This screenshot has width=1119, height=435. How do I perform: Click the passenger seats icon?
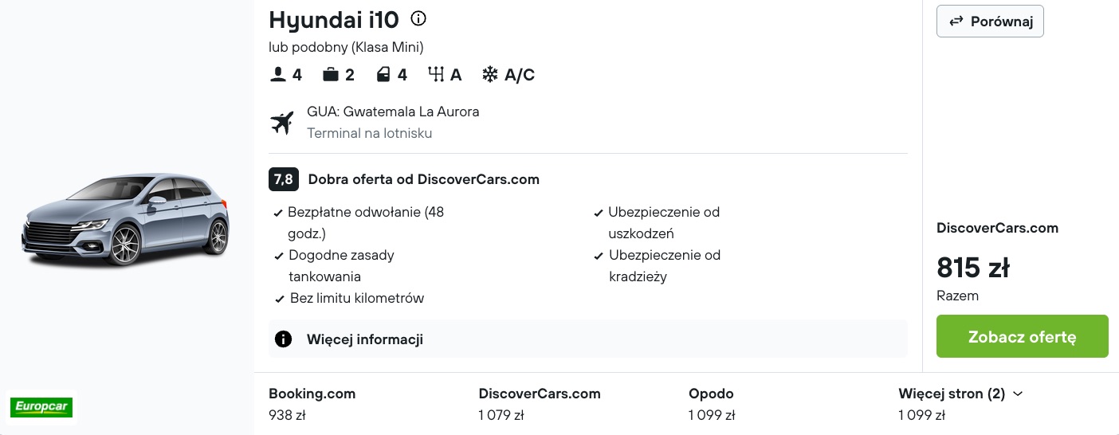point(277,75)
